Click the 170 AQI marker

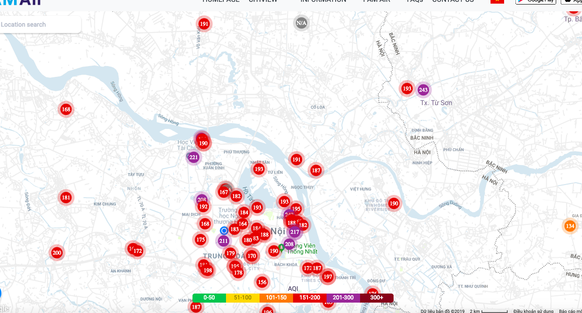tap(252, 256)
